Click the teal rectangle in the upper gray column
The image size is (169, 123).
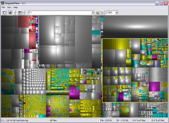point(96,32)
